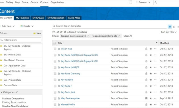Open the app launcher grid icon
The image size is (179, 108).
pos(130,2)
